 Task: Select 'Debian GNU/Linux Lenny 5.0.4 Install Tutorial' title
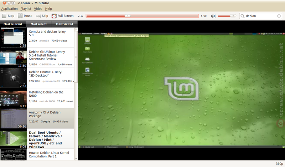(47, 55)
